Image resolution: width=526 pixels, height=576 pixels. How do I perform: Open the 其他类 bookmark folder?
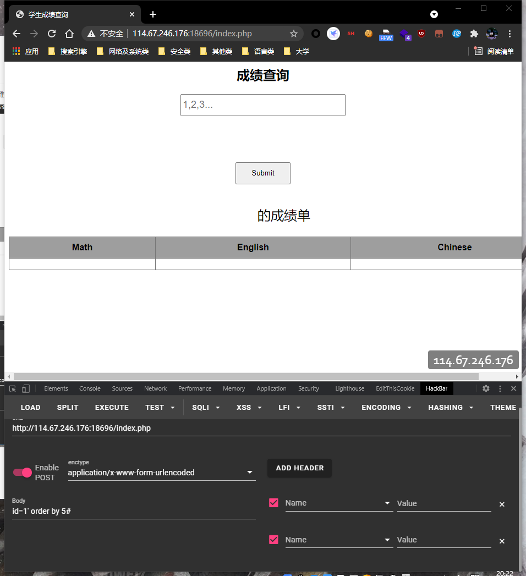216,51
